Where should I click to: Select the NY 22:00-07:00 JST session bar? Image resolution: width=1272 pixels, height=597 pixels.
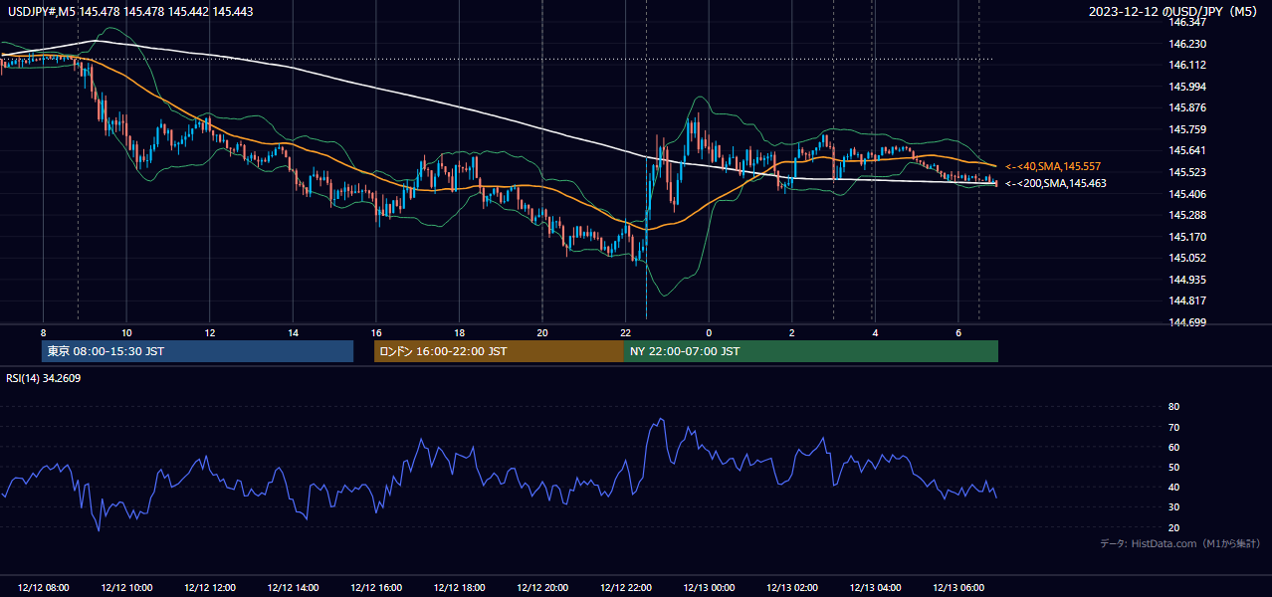click(811, 351)
